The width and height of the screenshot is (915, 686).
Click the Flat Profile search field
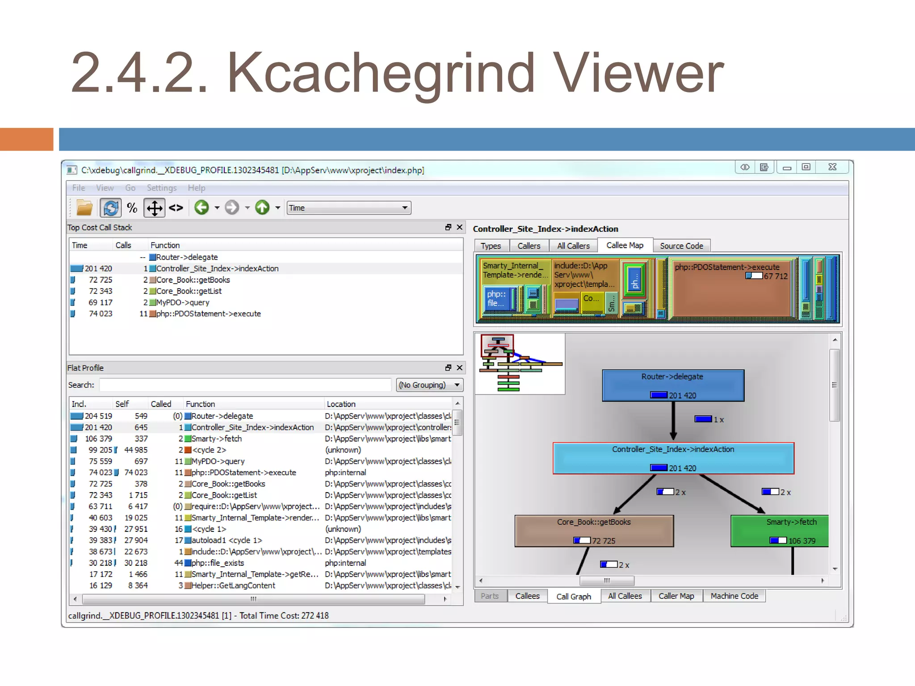tap(245, 385)
